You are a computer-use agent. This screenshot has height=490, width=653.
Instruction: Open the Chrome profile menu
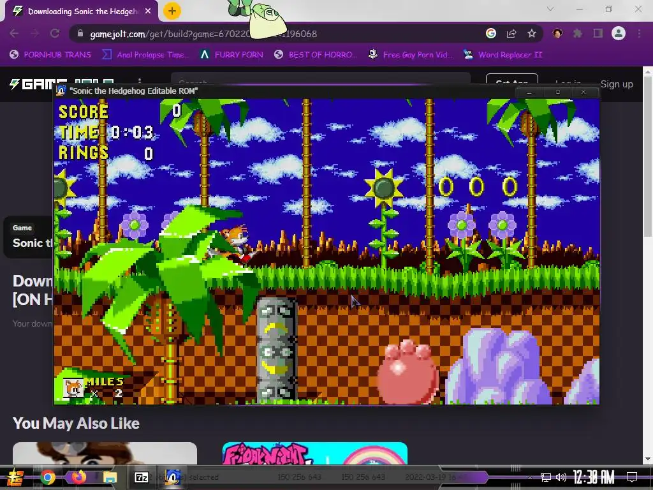tap(619, 33)
